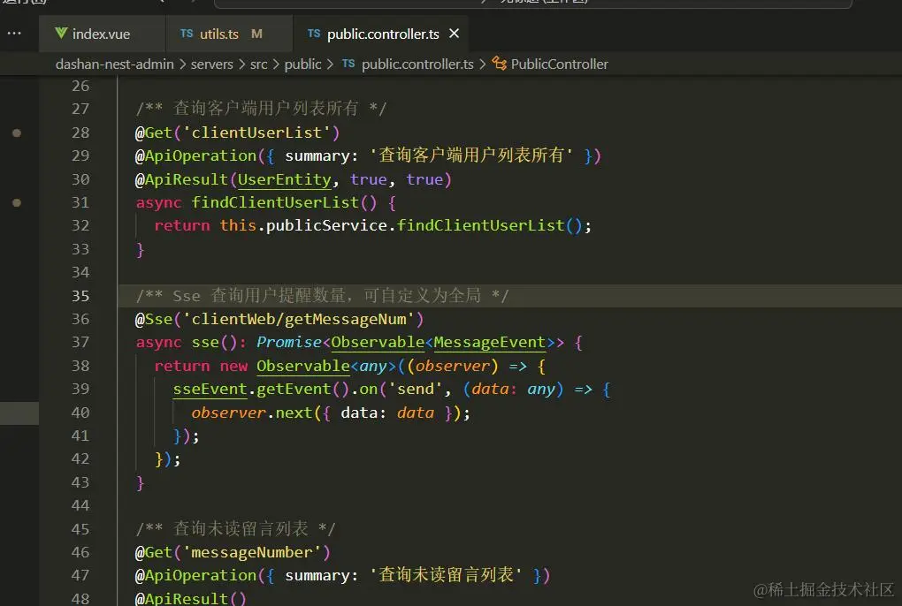Screen dimensions: 902x606
Task: Click the @ApiOperation decorator on line 47
Action: [195, 576]
